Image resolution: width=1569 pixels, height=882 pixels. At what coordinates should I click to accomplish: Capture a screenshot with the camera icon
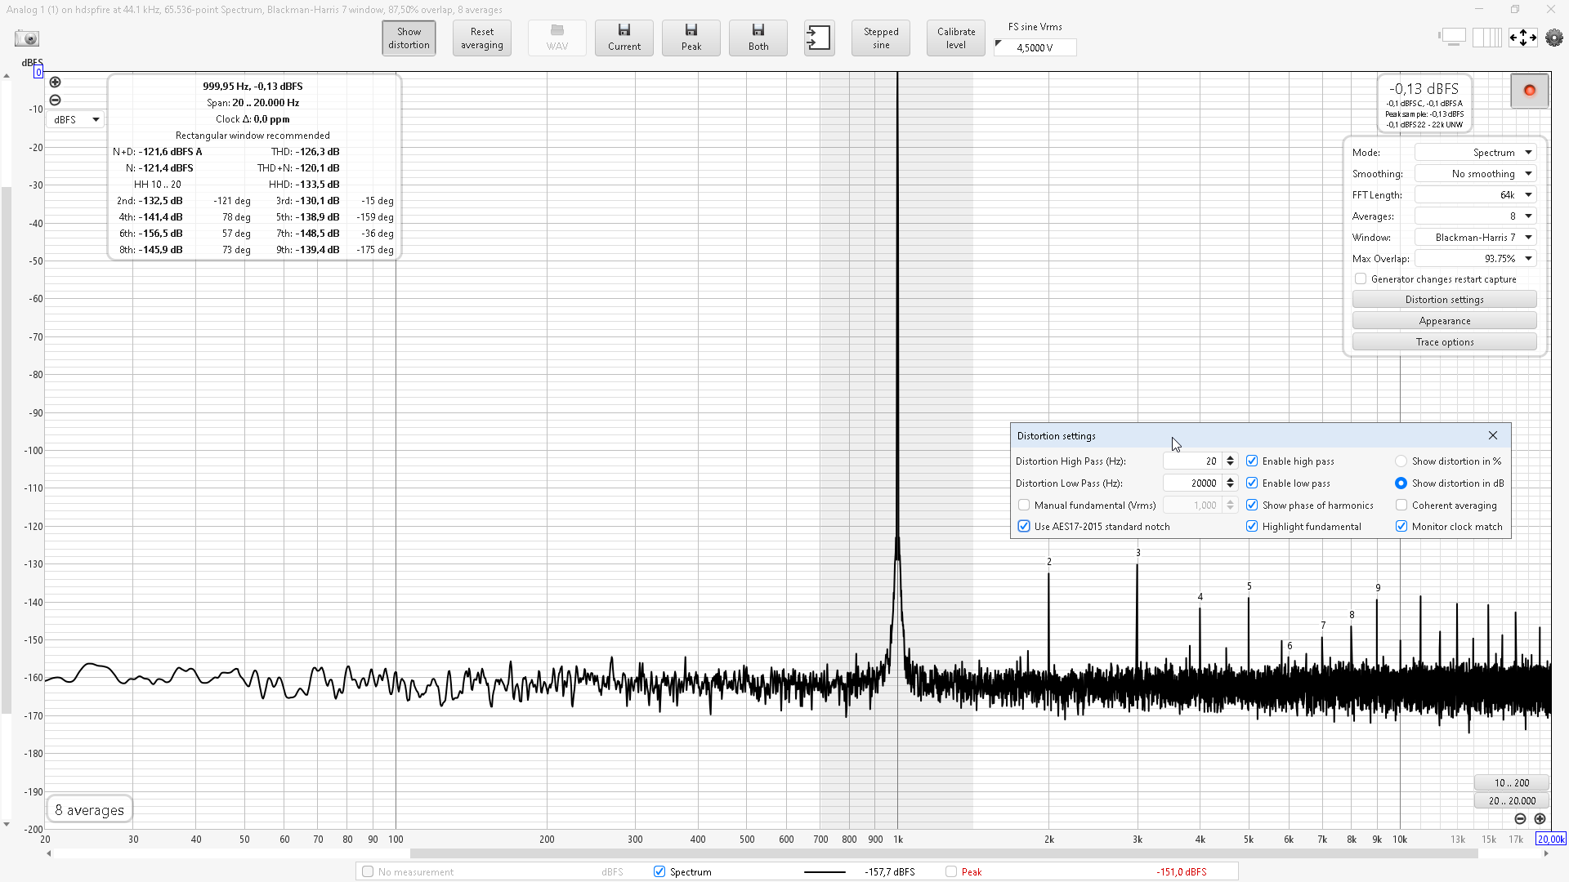click(x=27, y=38)
